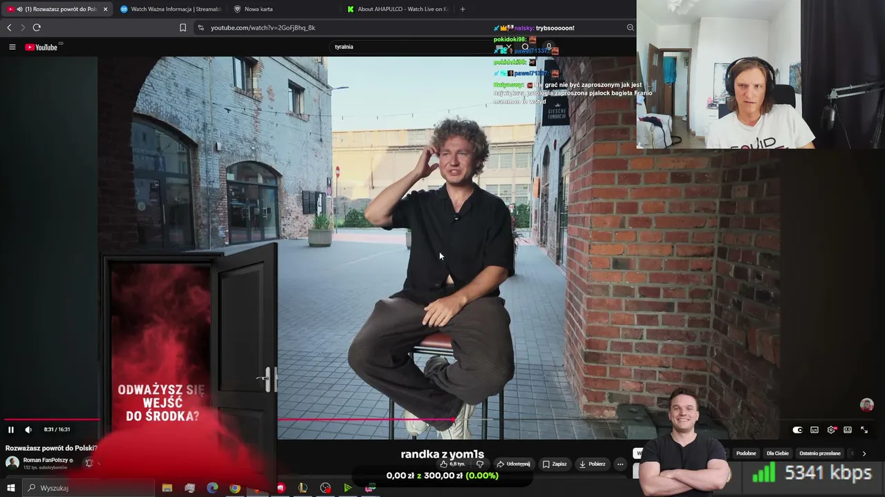Viewport: 885px width, 497px height.
Task: Download the video with Pobierz
Action: 592,464
